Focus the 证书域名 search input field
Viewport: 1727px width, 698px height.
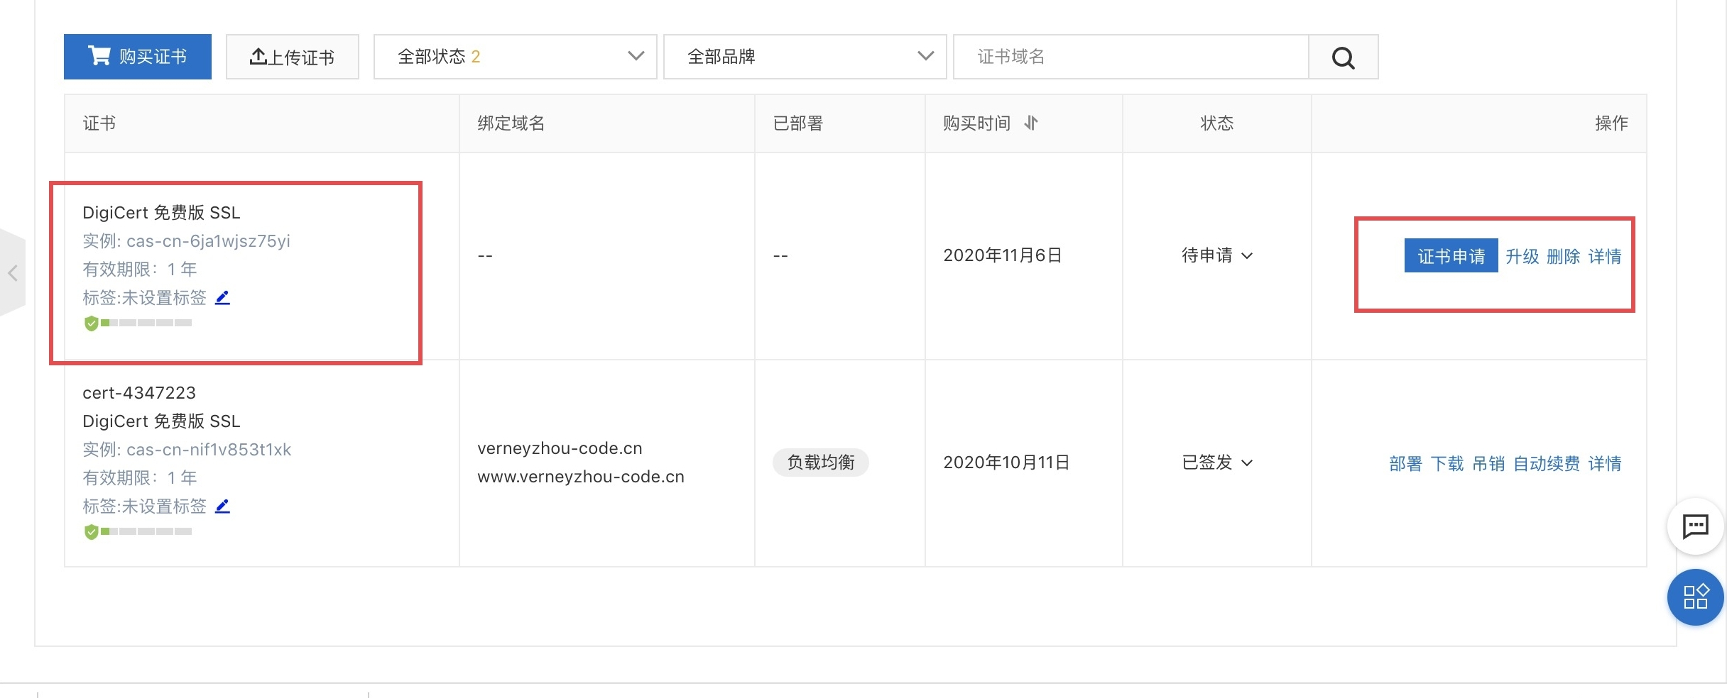point(1131,57)
